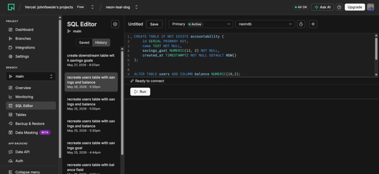Image resolution: width=379 pixels, height=174 pixels.
Task: Expand the main branch selector
Action: click(x=31, y=76)
